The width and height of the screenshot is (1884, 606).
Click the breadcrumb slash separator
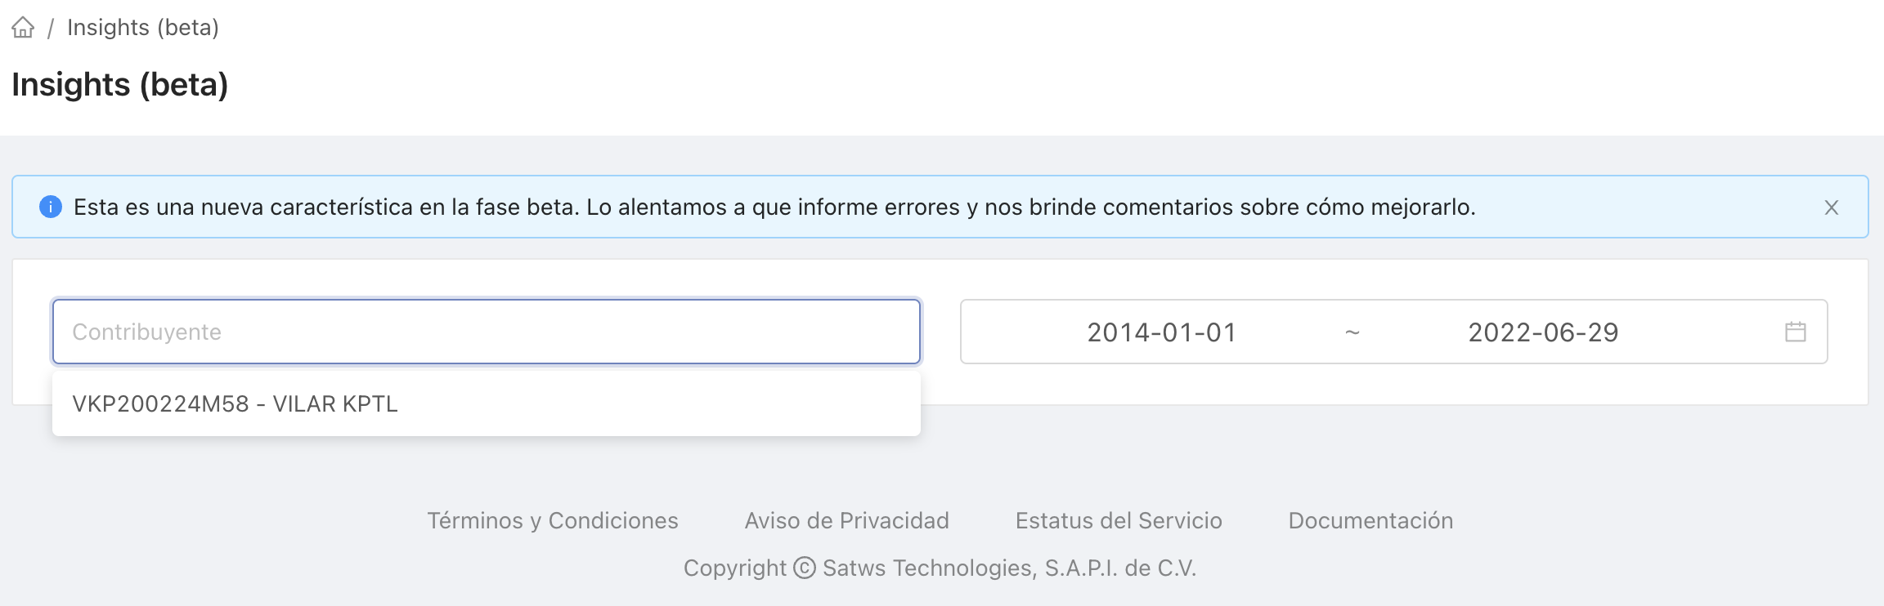(x=51, y=29)
